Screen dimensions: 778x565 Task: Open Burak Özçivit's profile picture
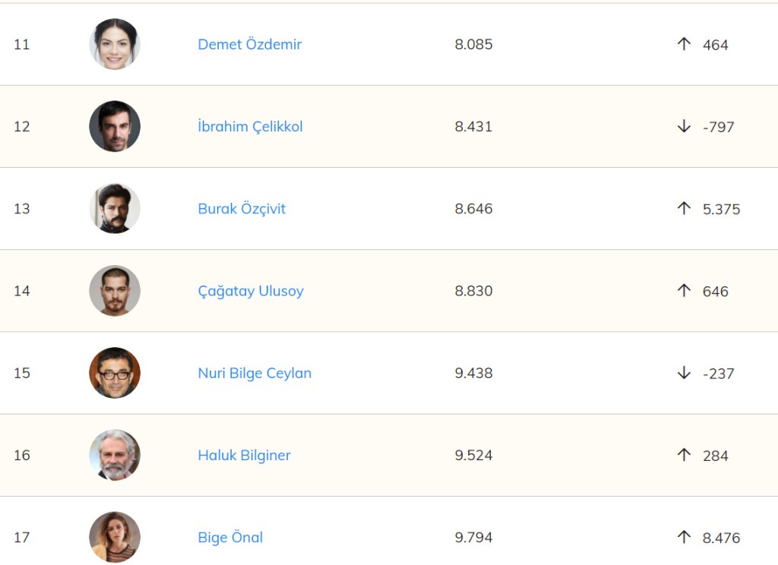115,208
